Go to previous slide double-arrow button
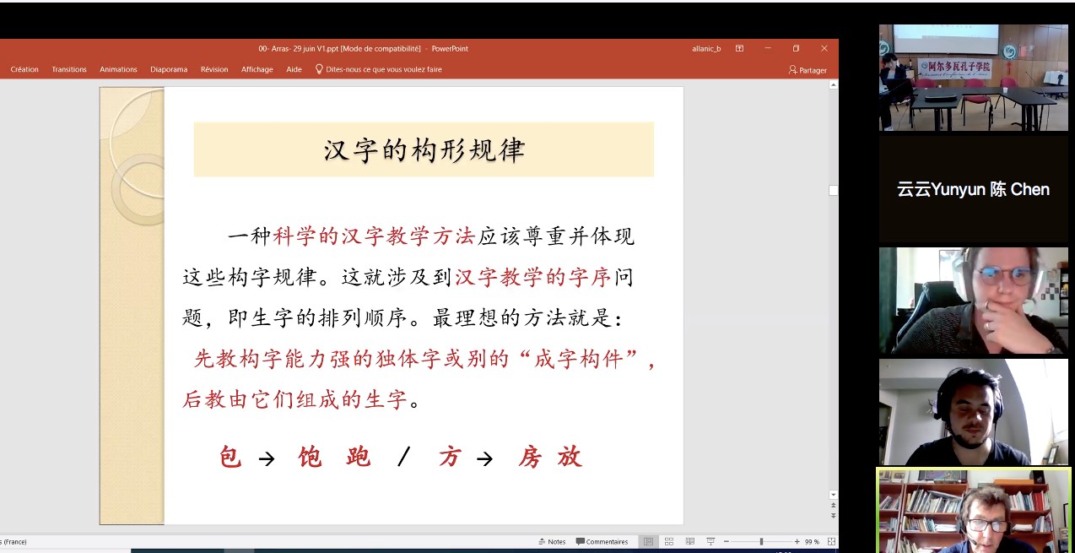Image resolution: width=1075 pixels, height=553 pixels. click(834, 506)
